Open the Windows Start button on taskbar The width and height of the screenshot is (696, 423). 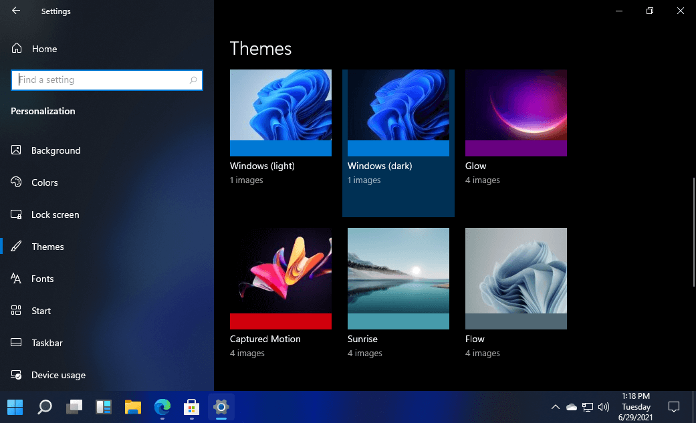tap(15, 406)
